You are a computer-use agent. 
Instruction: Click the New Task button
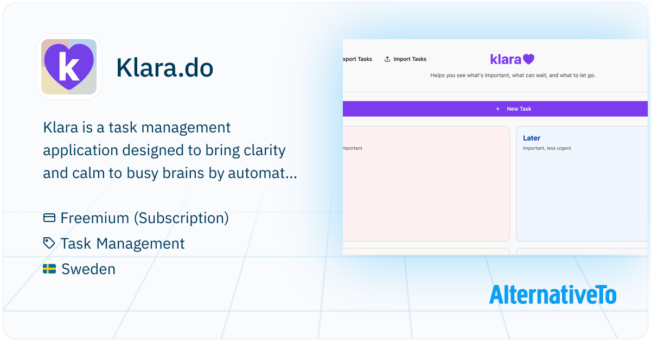[495, 109]
